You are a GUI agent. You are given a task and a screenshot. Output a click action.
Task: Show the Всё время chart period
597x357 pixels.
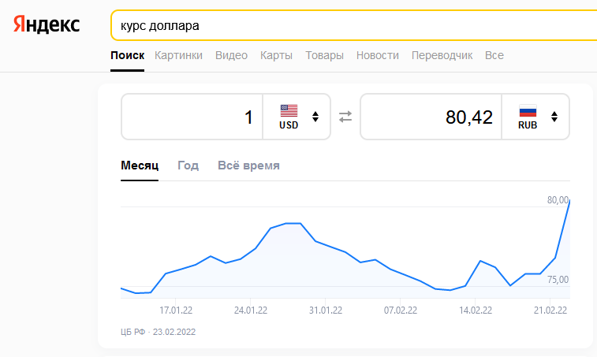pos(248,165)
